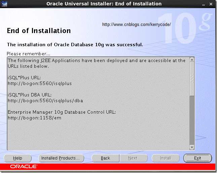Image resolution: width=217 pixels, height=173 pixels.
Task: Click the 'iSQL*Plus URL:' label
Action: coord(24,78)
